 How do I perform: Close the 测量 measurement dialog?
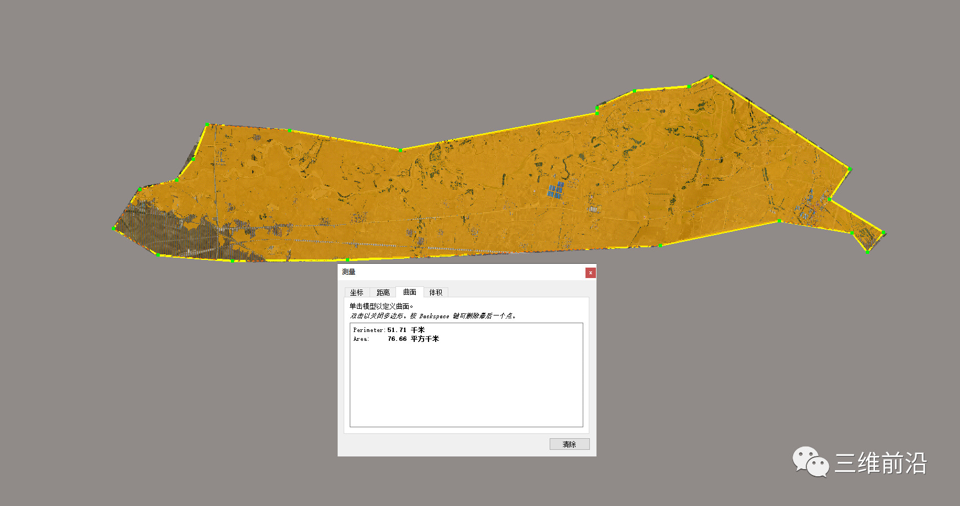click(x=590, y=272)
